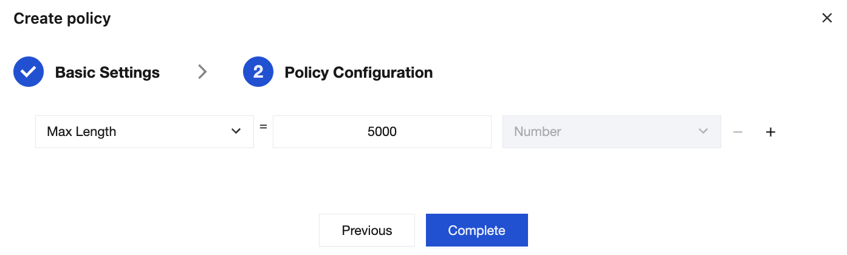Click the arrow between the wizard steps
Viewport: 847px width, 255px height.
coord(202,72)
